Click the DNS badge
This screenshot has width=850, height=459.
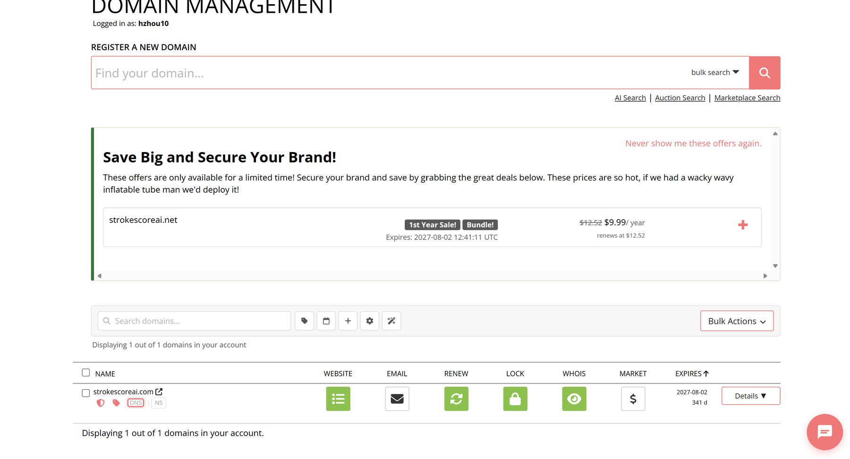point(136,403)
